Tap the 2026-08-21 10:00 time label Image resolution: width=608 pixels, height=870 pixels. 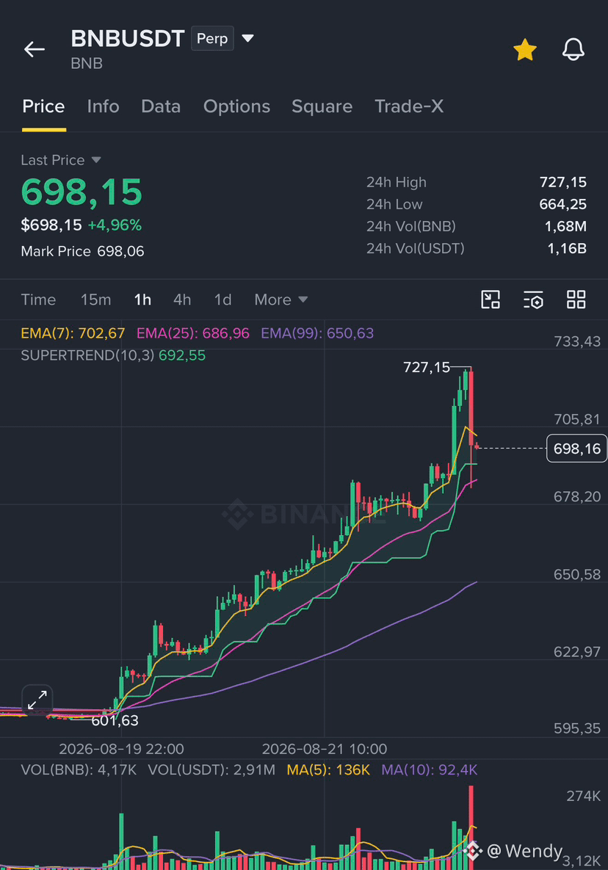pos(325,749)
